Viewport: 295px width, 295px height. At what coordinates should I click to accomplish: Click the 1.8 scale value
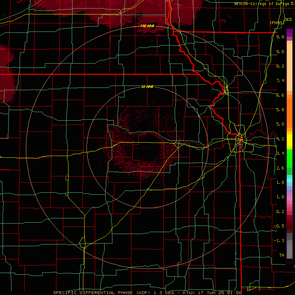click(x=280, y=183)
